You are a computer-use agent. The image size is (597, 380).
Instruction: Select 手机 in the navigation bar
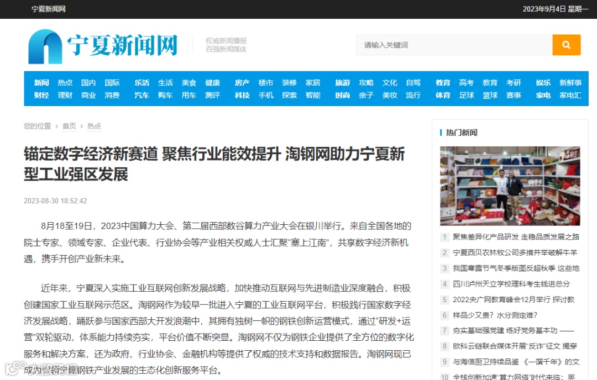click(x=266, y=95)
